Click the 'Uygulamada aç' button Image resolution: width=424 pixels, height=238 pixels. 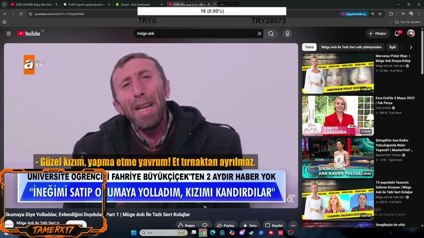[x=354, y=14]
